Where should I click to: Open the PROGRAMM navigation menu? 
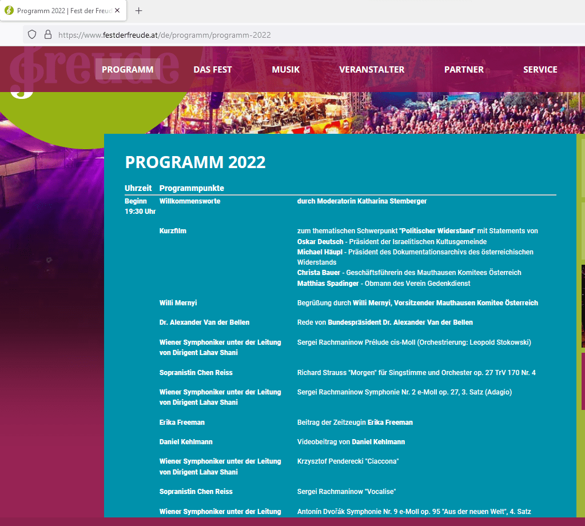coord(128,70)
